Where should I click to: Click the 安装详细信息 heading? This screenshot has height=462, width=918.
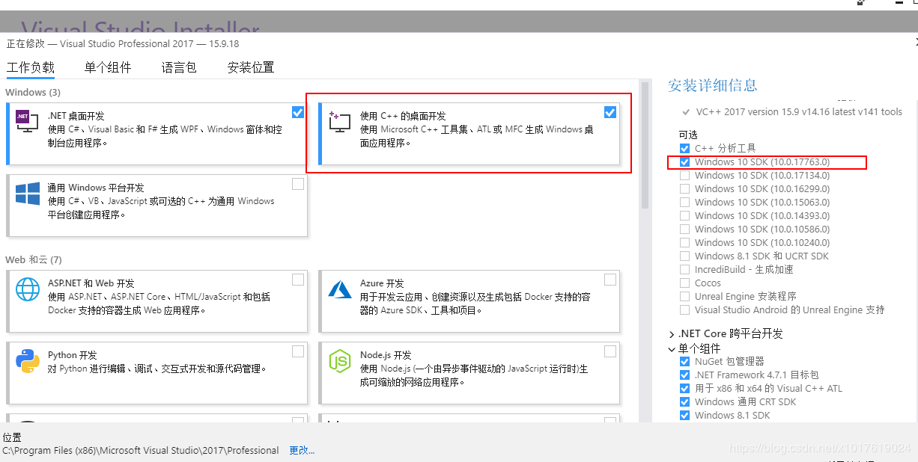click(713, 85)
